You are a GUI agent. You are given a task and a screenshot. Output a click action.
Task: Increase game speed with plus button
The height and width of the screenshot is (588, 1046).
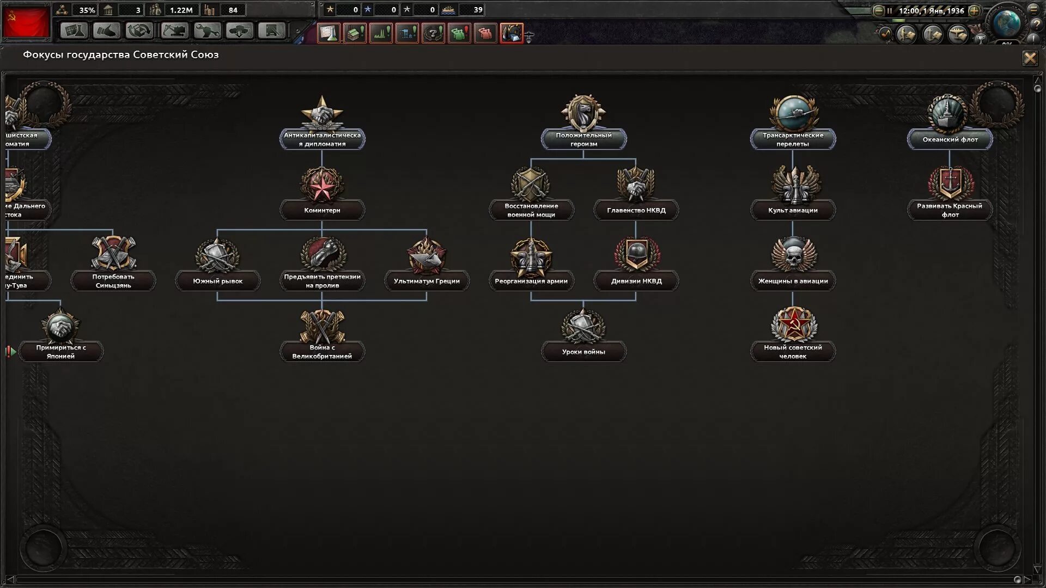pyautogui.click(x=974, y=10)
